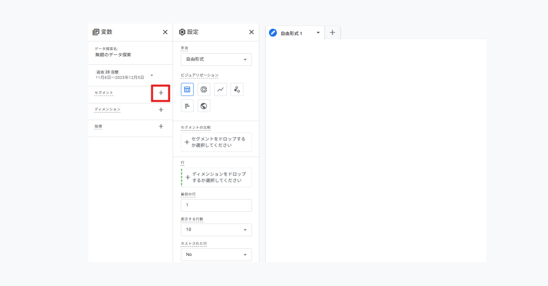Close the 変数 panel

pyautogui.click(x=165, y=32)
